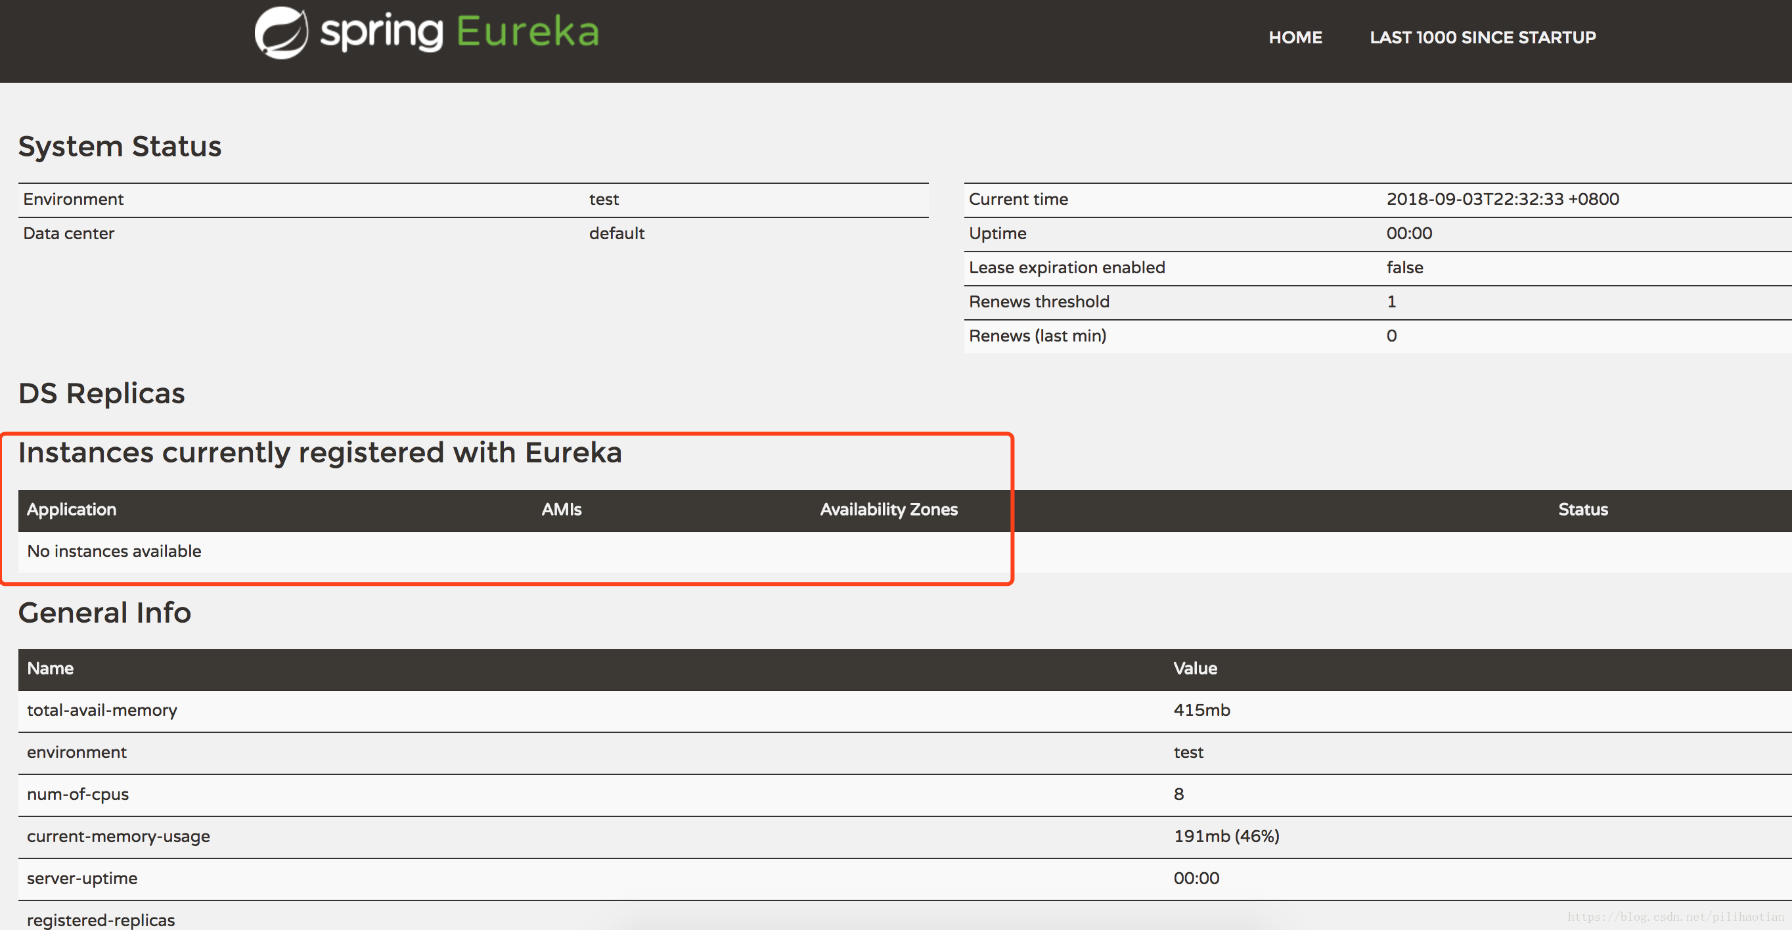Click the Data center label
Viewport: 1792px width, 930px height.
(x=68, y=234)
